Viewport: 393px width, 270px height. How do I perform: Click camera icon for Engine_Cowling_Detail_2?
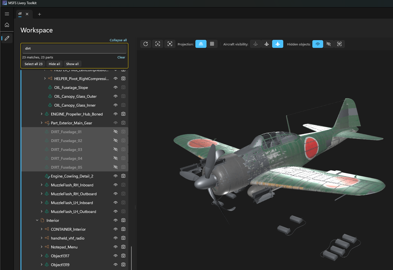pos(123,176)
